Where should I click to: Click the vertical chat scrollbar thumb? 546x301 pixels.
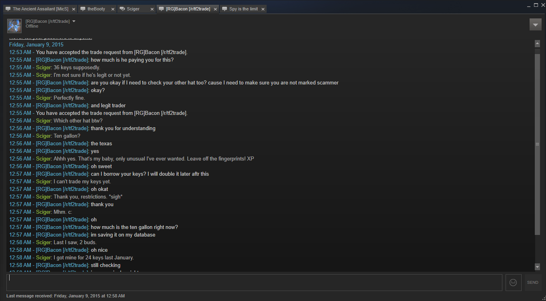point(537,144)
